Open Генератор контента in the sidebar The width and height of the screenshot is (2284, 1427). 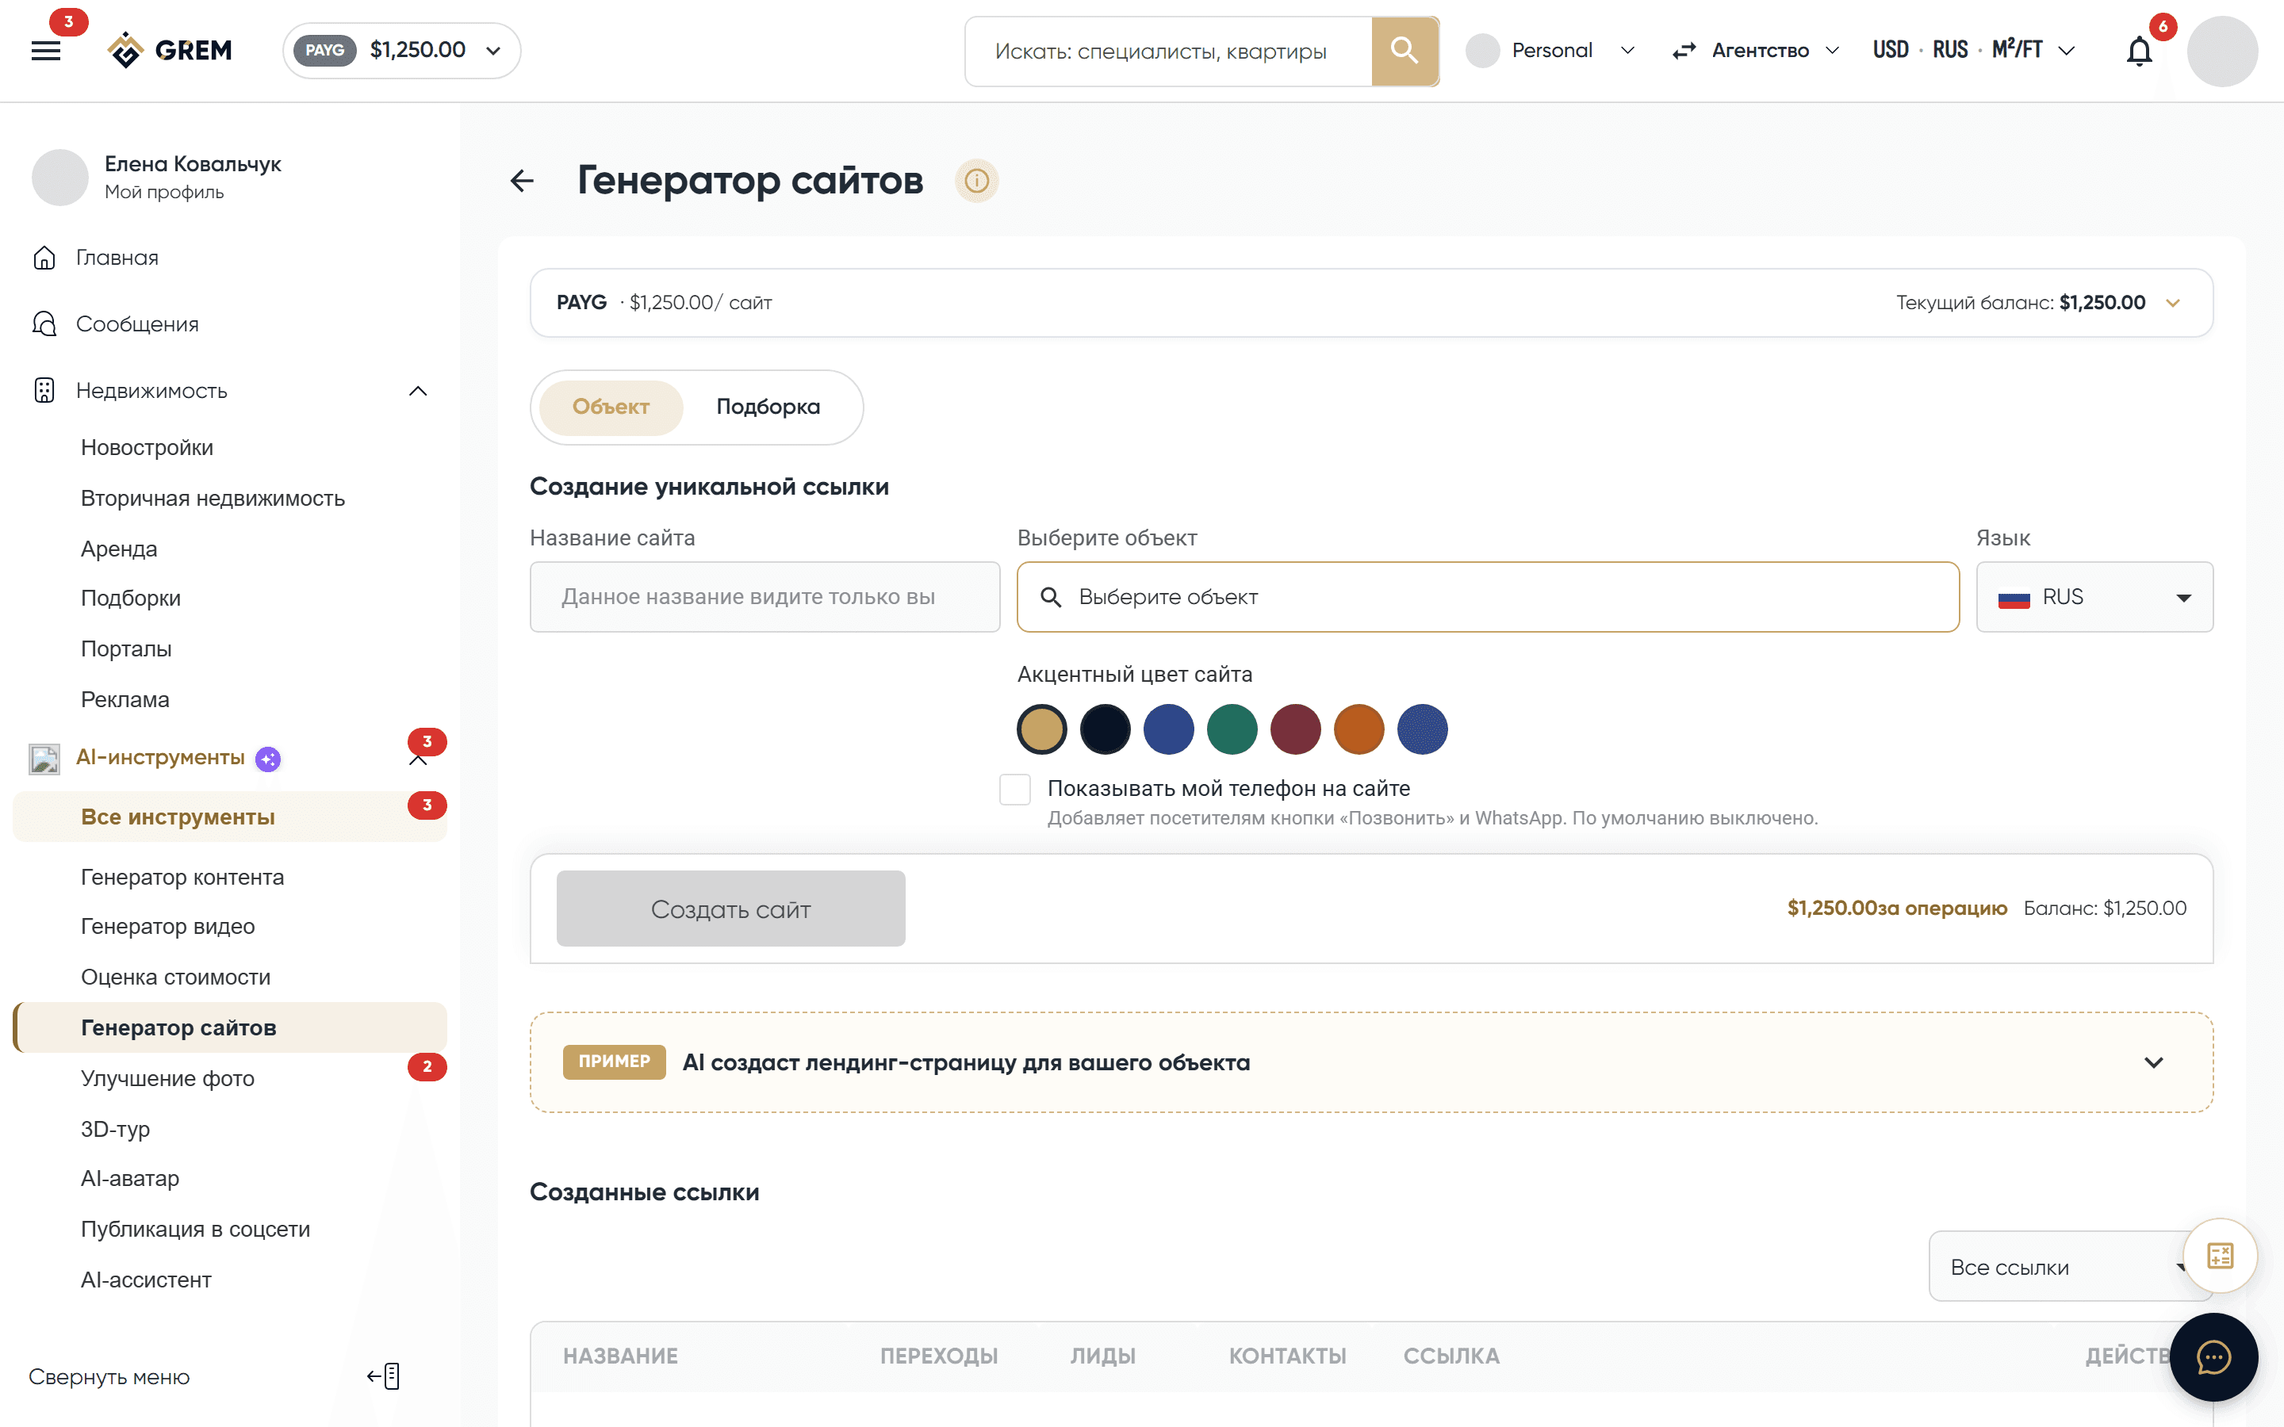tap(182, 877)
